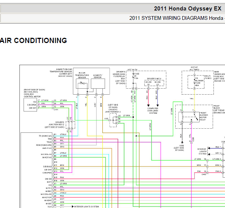This screenshot has width=225, height=208.
Task: Click the 'MULTI-FUSE 3' label
Action: pos(208,77)
